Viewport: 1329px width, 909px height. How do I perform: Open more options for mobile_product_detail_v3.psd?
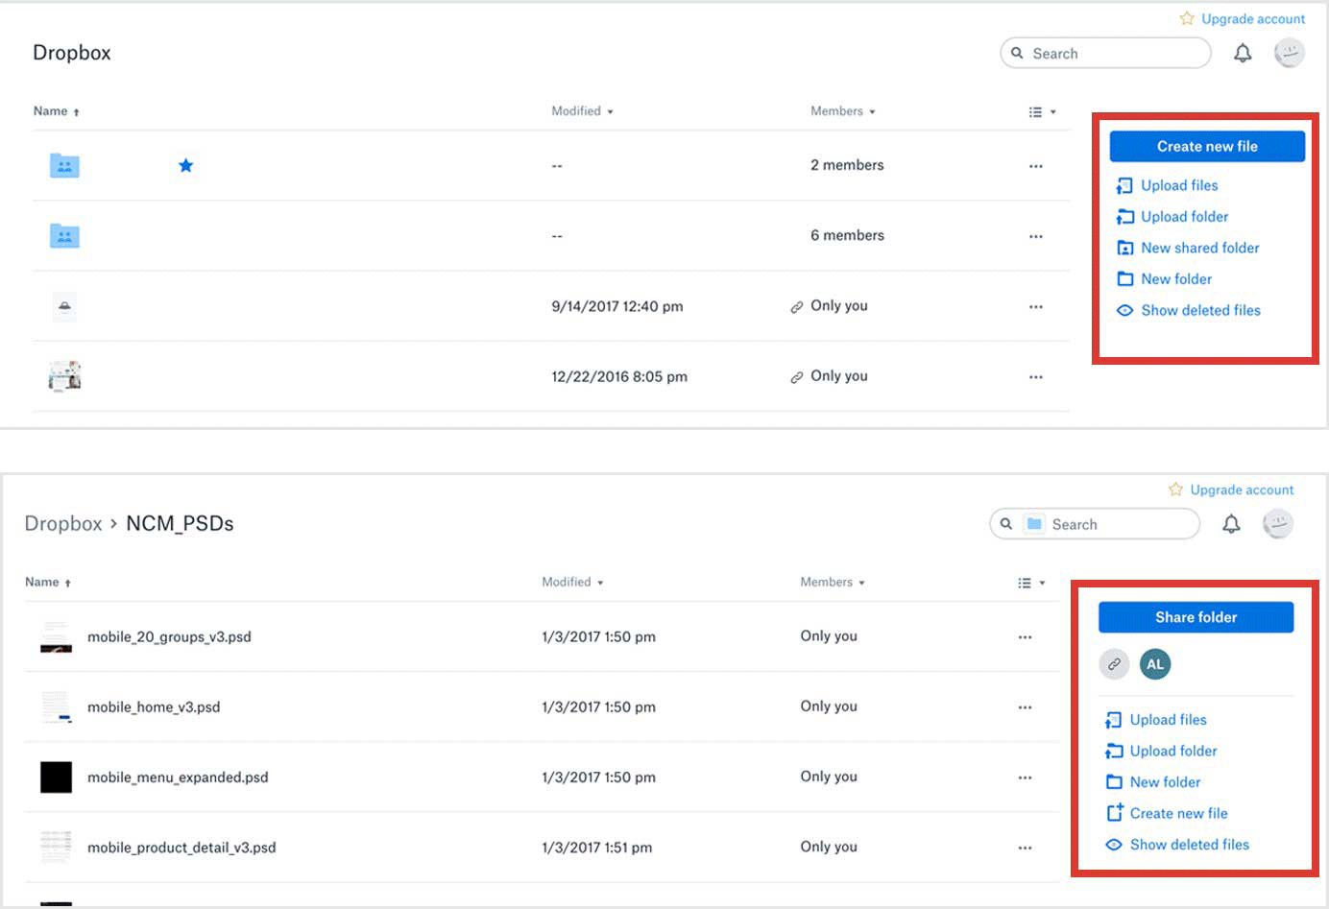tap(1025, 848)
